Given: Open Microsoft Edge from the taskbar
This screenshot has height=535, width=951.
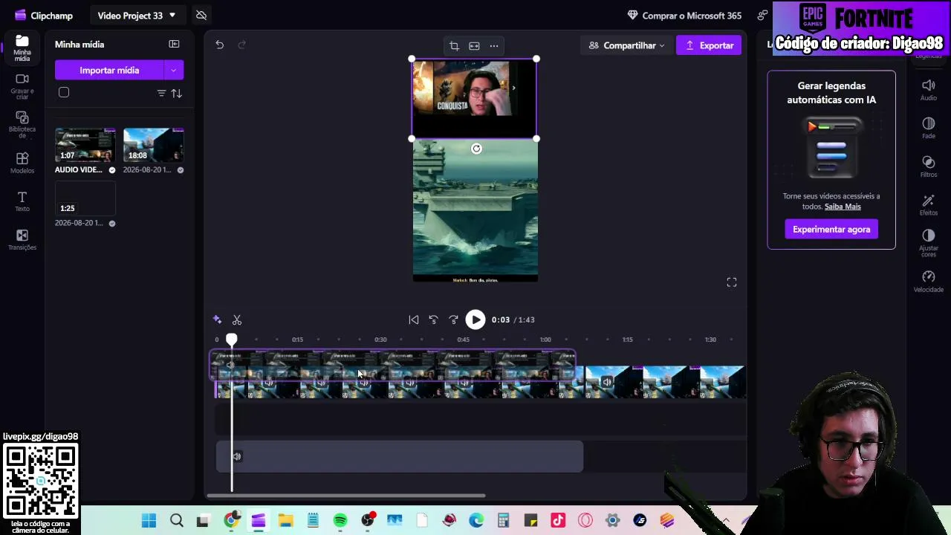Looking at the screenshot, I should point(476,521).
